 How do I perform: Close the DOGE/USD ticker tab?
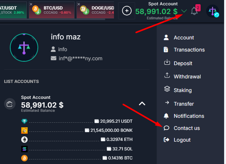(79, 4)
